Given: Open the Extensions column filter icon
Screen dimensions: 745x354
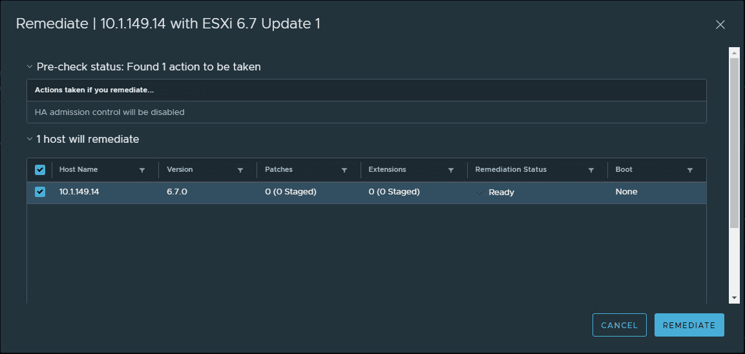Looking at the screenshot, I should click(451, 171).
